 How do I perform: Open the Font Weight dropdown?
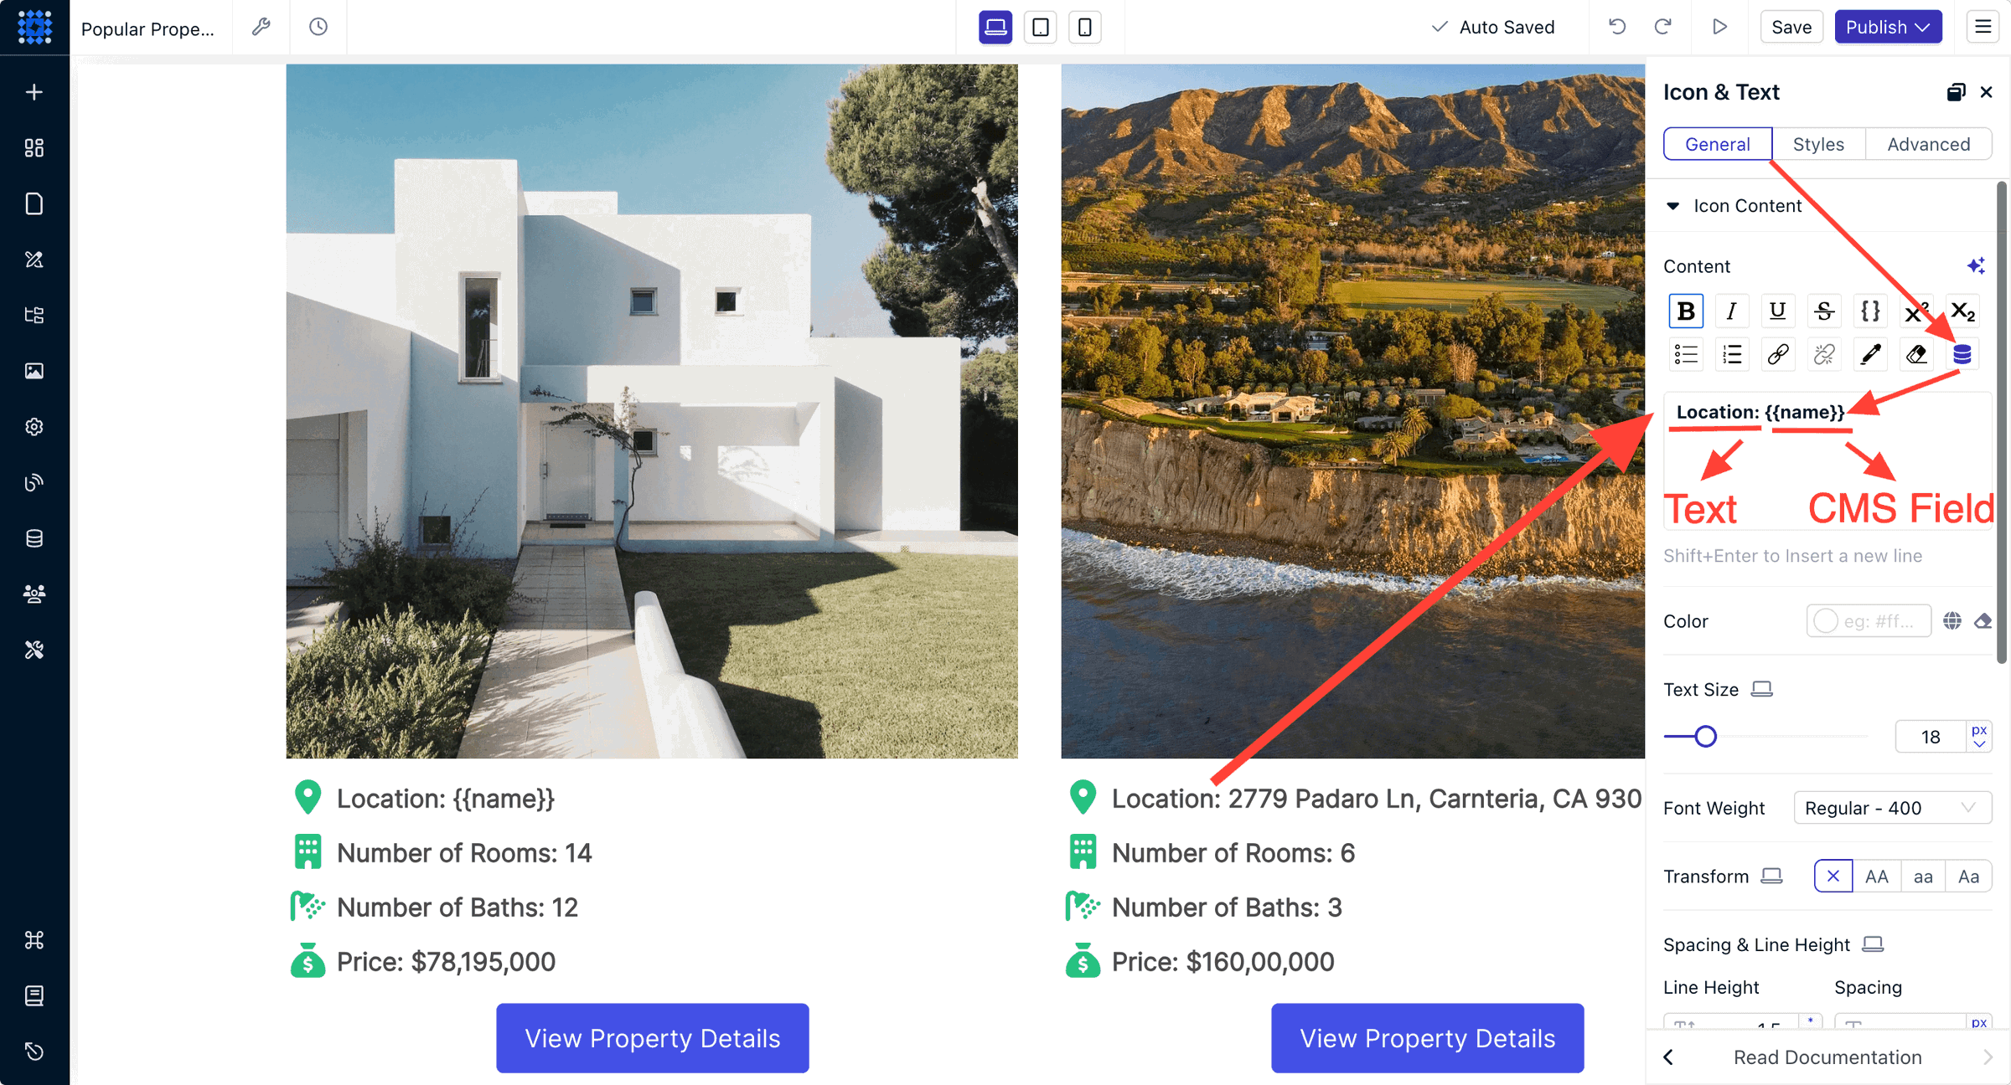click(1892, 807)
